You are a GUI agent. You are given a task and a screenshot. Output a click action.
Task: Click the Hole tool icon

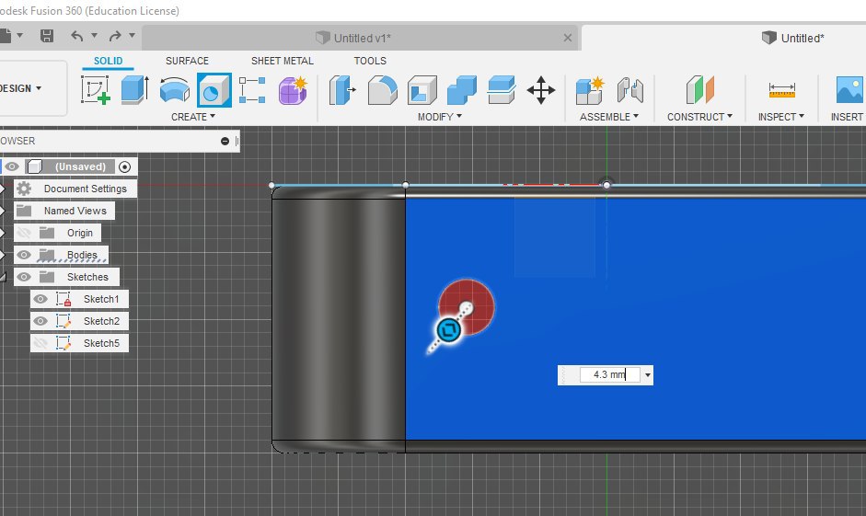point(214,90)
